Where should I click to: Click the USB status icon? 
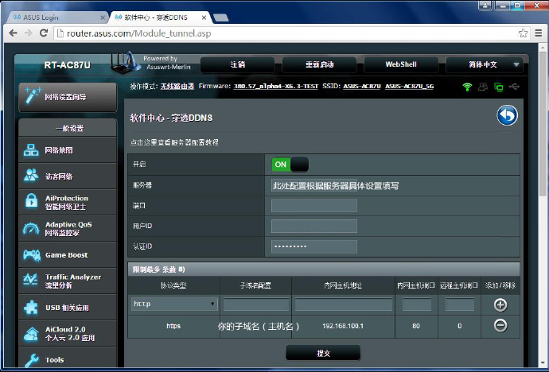click(514, 87)
